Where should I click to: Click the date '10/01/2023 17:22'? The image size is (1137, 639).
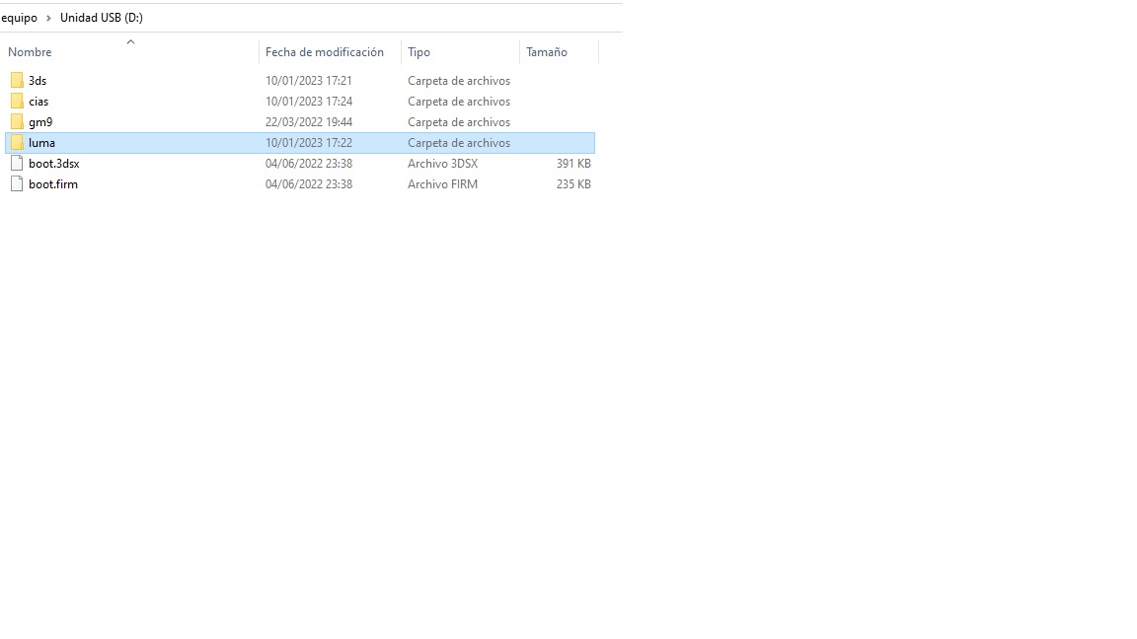click(309, 143)
